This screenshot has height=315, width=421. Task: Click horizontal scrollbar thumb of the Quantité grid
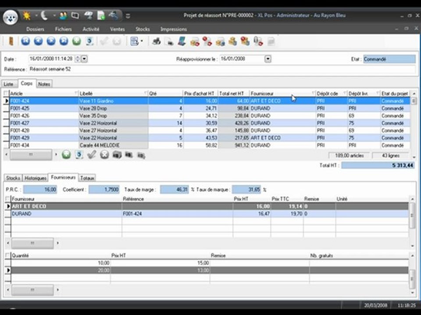[32, 290]
